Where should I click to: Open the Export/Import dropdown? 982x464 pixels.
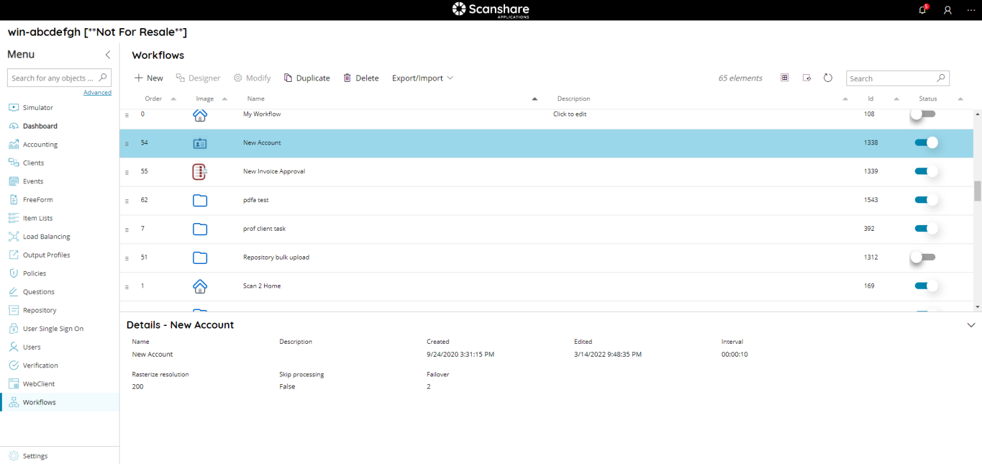422,77
